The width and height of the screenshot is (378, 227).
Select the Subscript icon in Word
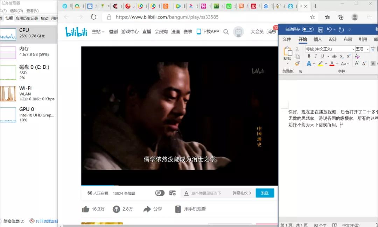click(x=341, y=56)
